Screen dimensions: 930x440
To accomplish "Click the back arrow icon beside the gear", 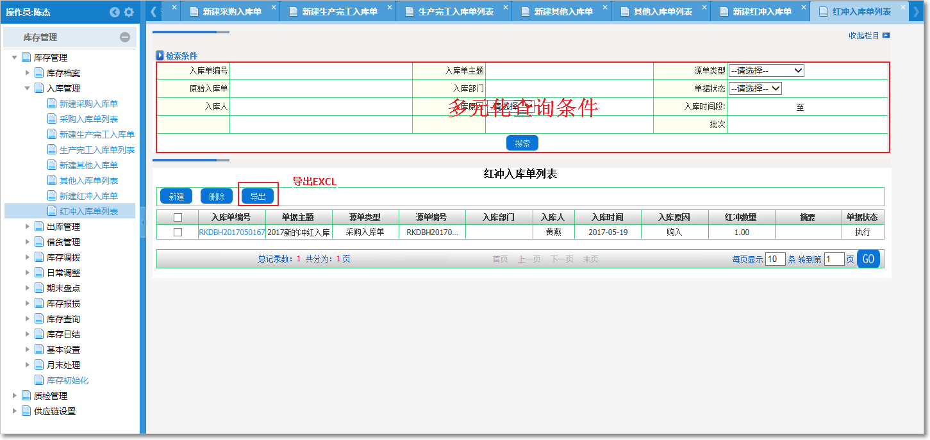I will 115,12.
